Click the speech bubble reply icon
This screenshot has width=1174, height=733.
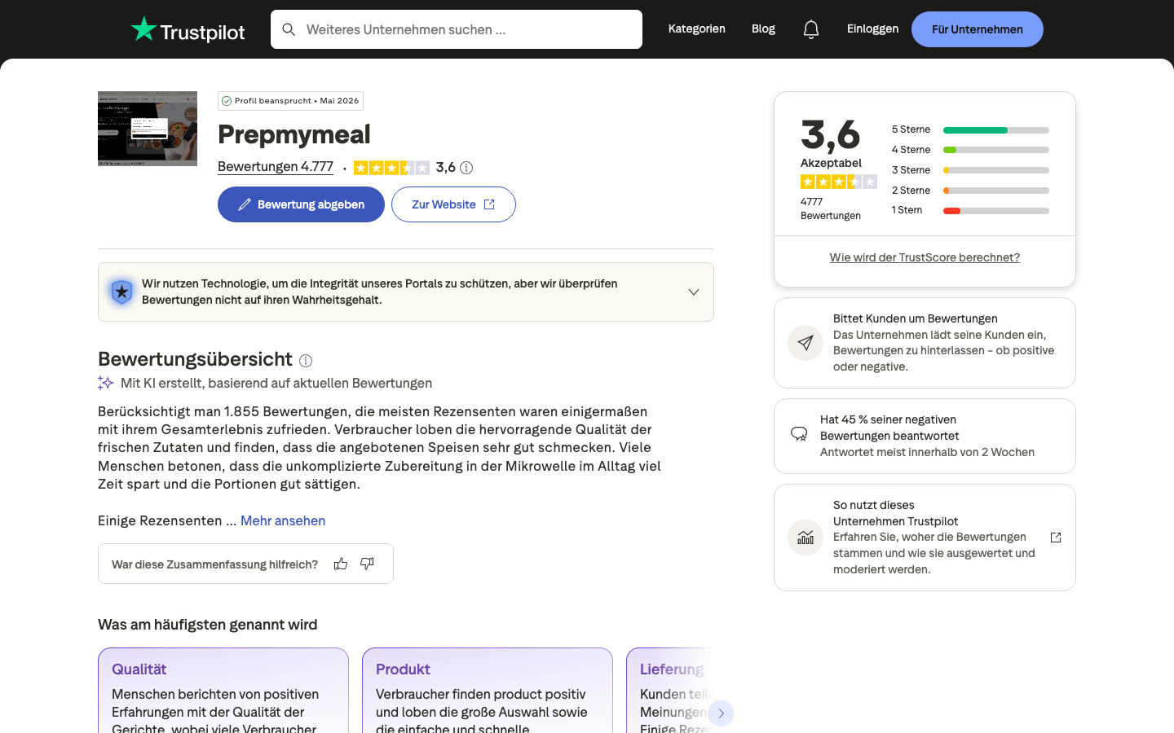[x=799, y=434]
